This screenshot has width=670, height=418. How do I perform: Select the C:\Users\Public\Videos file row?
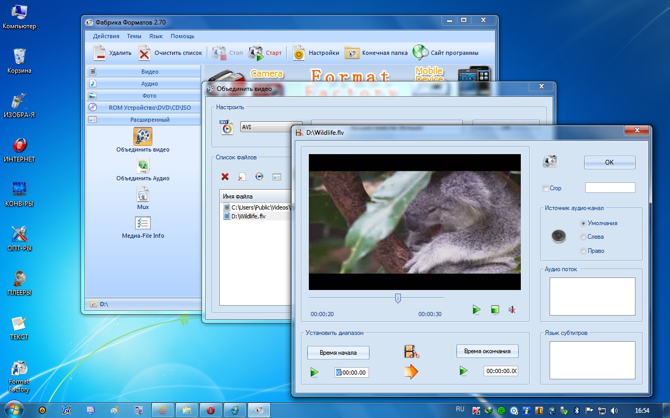point(256,207)
